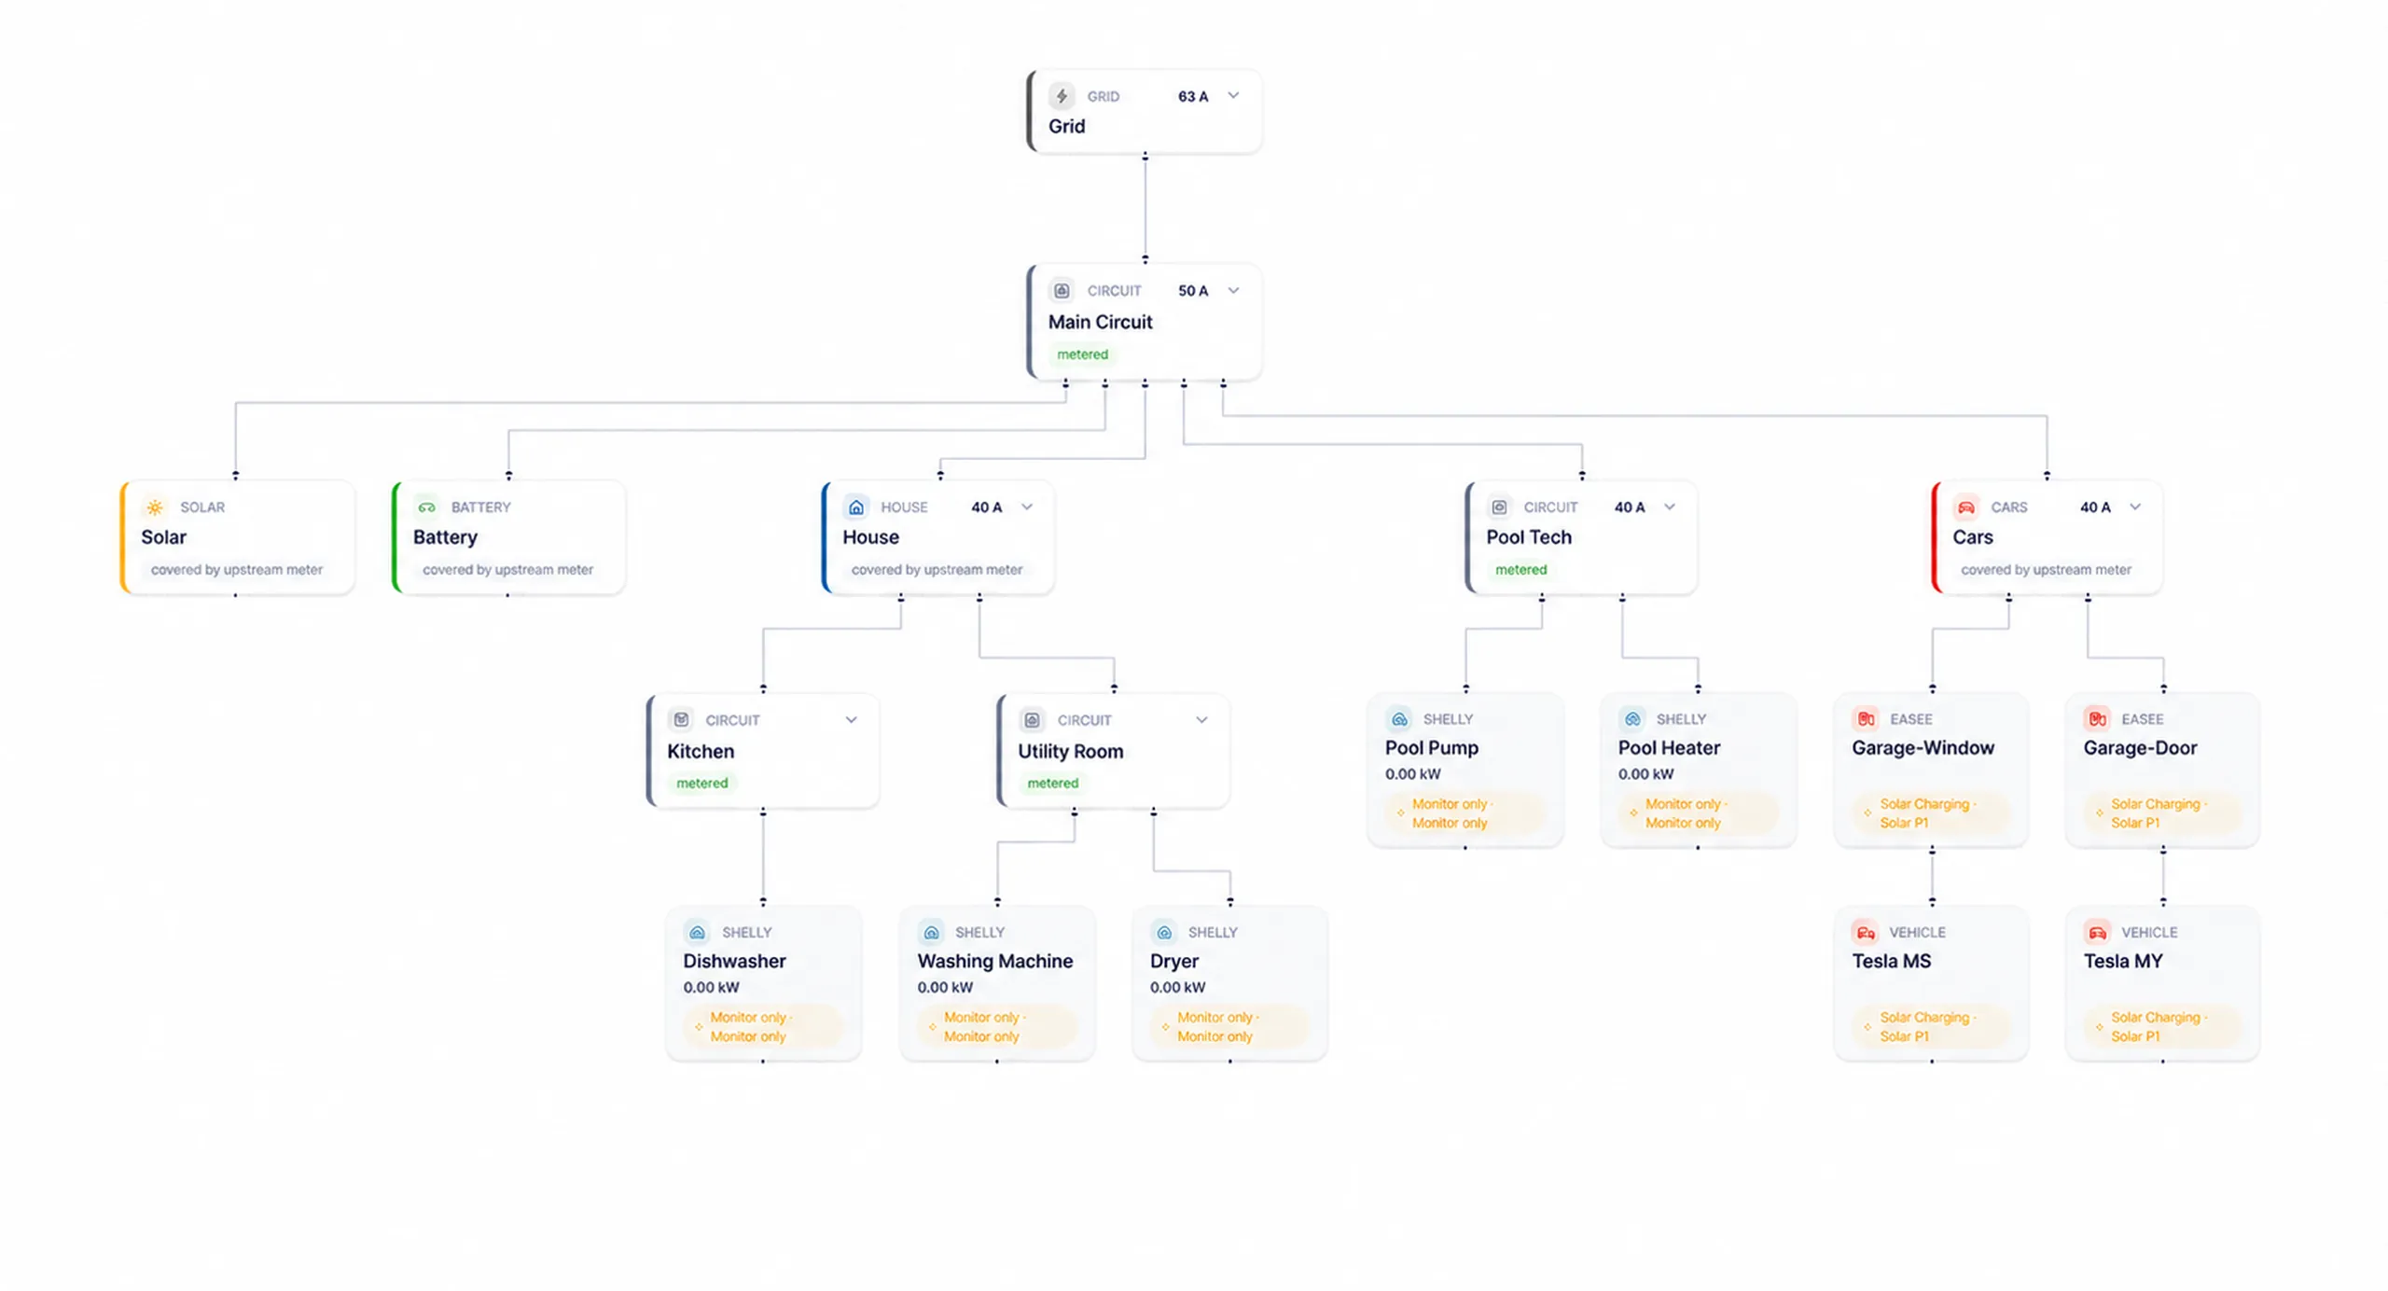Click the Dishwasher Monitor only badge
2388x1291 pixels.
pyautogui.click(x=763, y=1026)
